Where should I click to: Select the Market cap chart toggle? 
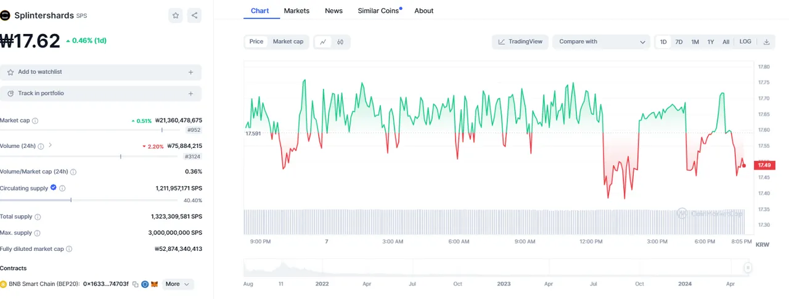coord(288,42)
